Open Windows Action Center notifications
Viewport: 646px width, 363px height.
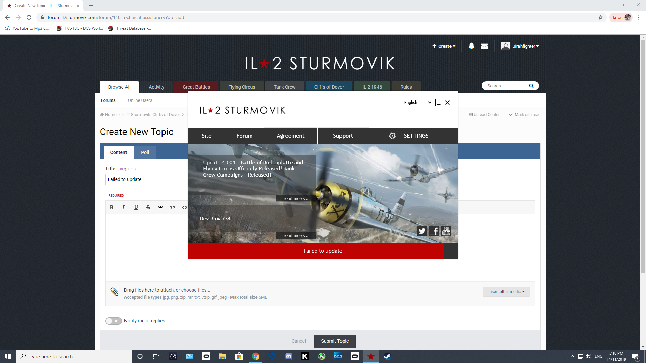tap(635, 356)
